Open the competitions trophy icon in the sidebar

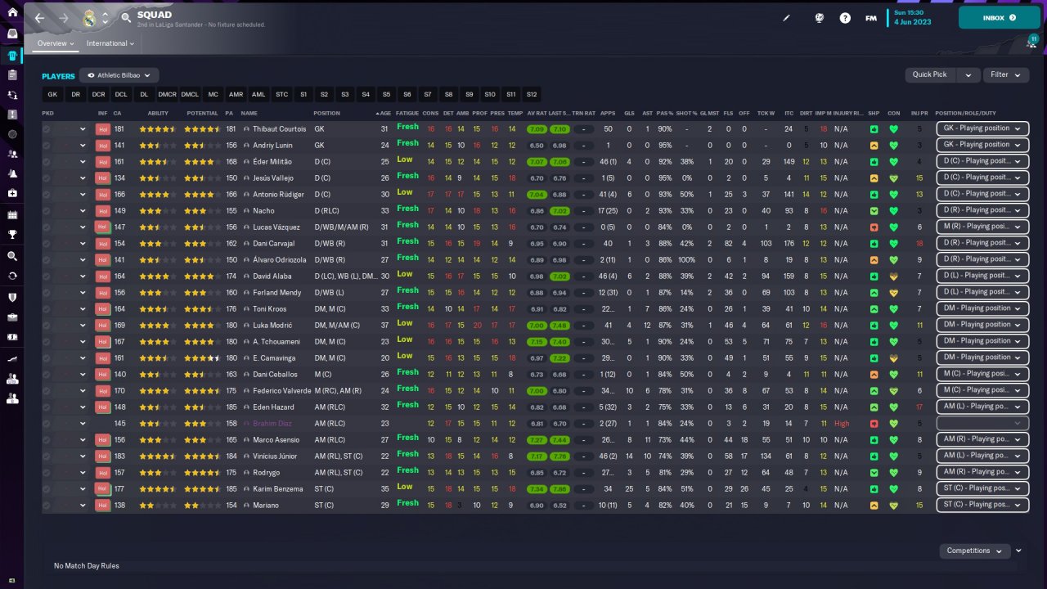pos(12,236)
